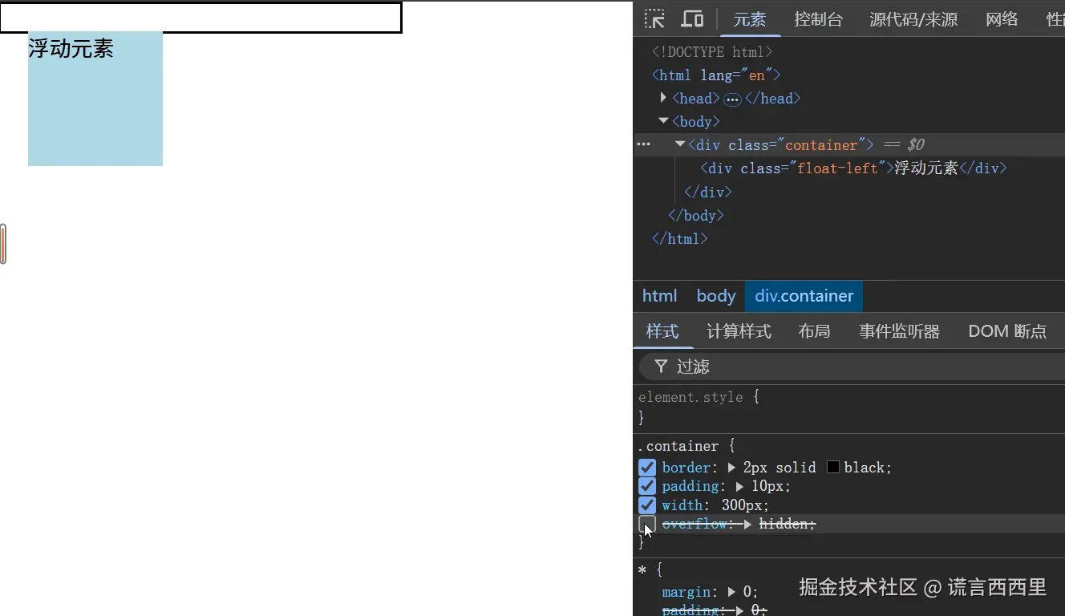
Task: Uncheck the border property checkbox
Action: point(647,468)
